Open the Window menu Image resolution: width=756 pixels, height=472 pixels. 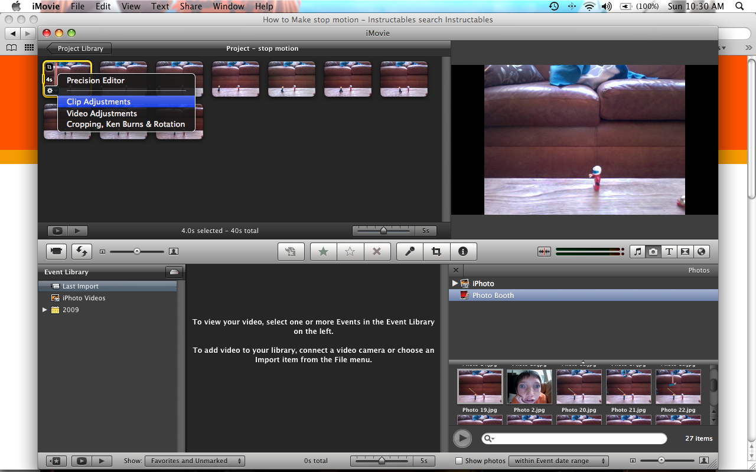point(229,6)
